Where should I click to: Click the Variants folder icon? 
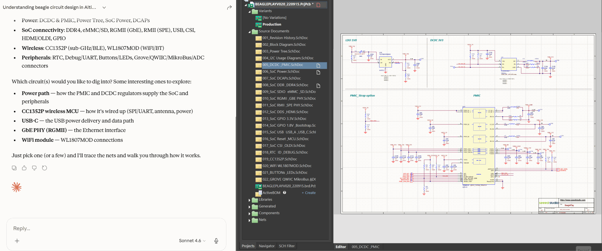(x=255, y=11)
